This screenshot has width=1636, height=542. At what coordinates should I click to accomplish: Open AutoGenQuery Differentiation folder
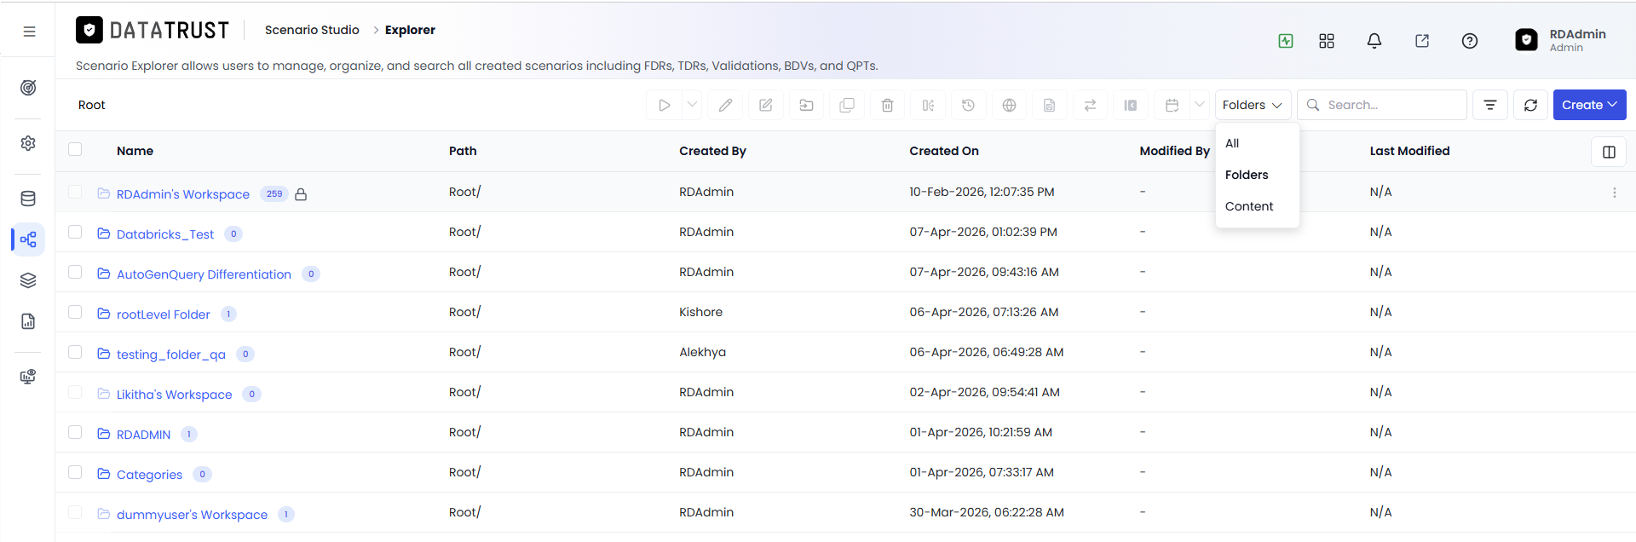204,274
